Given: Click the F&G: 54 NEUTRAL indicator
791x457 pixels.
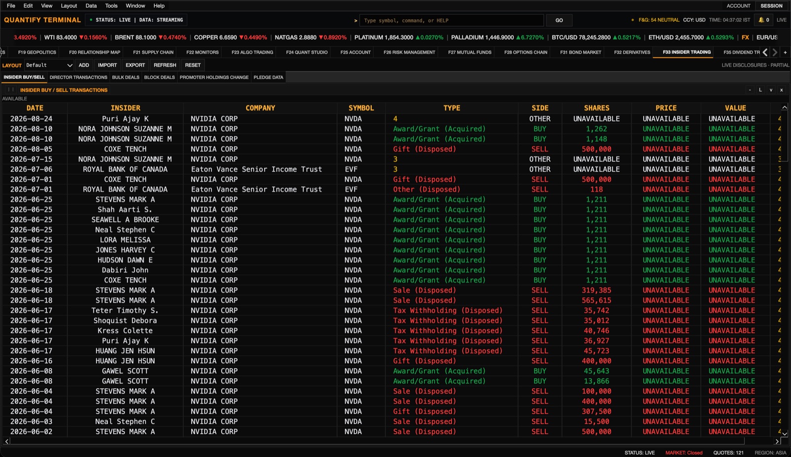Looking at the screenshot, I should point(659,20).
